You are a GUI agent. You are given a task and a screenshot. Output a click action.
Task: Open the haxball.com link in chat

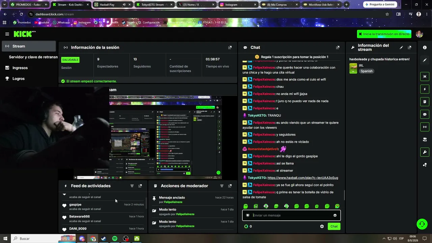click(303, 178)
